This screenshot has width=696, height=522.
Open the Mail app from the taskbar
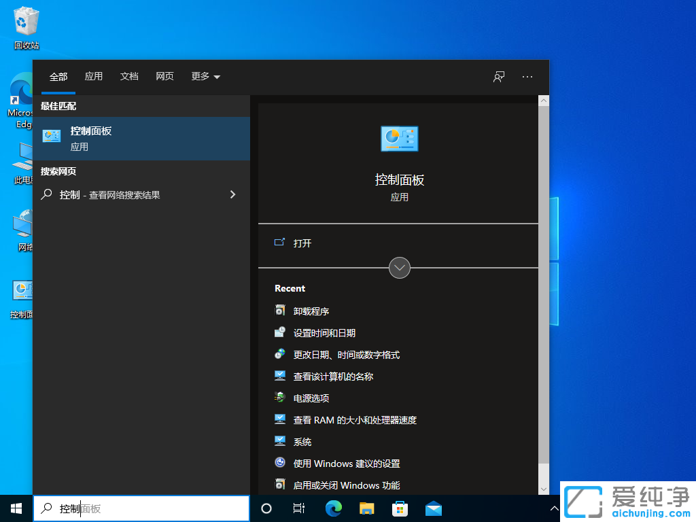click(433, 508)
